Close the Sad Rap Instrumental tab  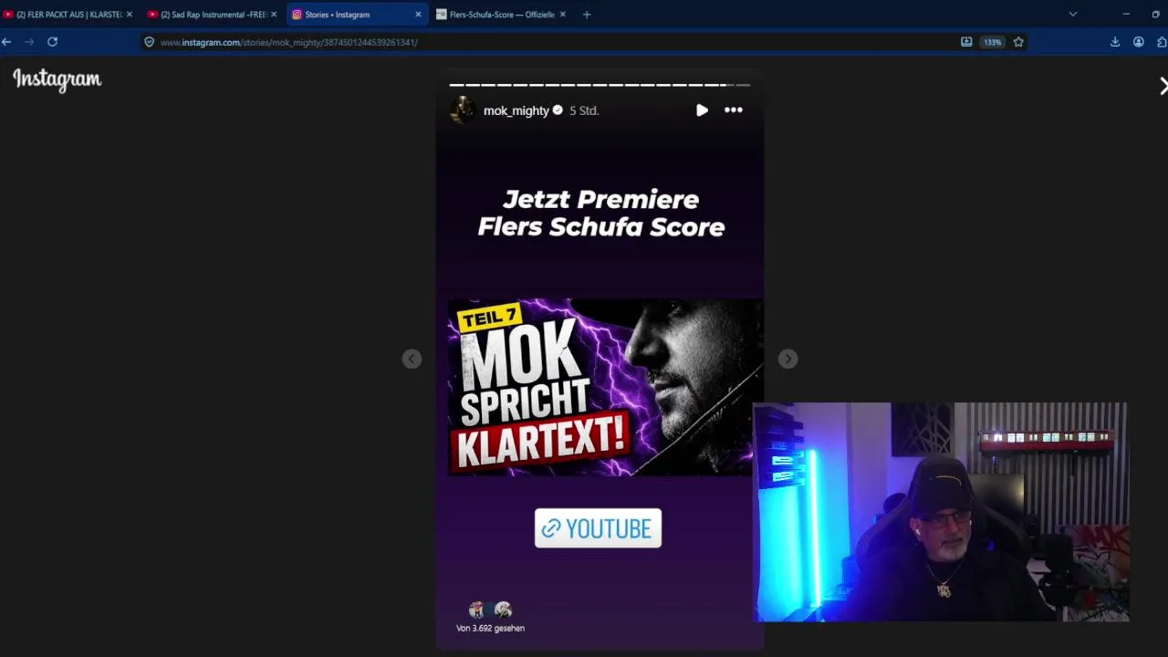tap(273, 15)
